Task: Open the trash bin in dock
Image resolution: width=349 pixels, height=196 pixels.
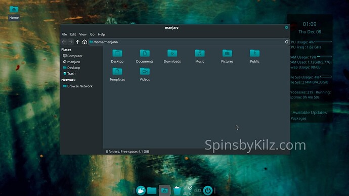Action: [x=177, y=190]
